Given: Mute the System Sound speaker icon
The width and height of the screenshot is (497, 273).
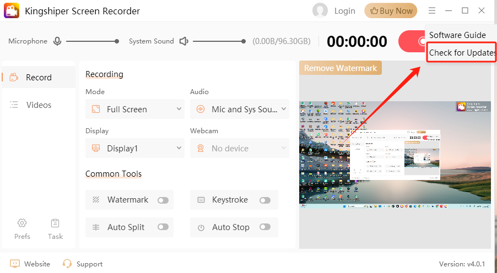Looking at the screenshot, I should (184, 41).
